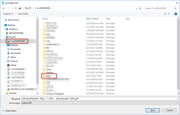Expand the Save as type dropdown
This screenshot has height=115, width=180.
177,103
